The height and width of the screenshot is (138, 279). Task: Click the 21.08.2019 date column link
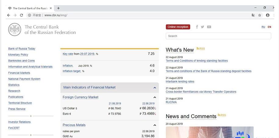coord(115,103)
